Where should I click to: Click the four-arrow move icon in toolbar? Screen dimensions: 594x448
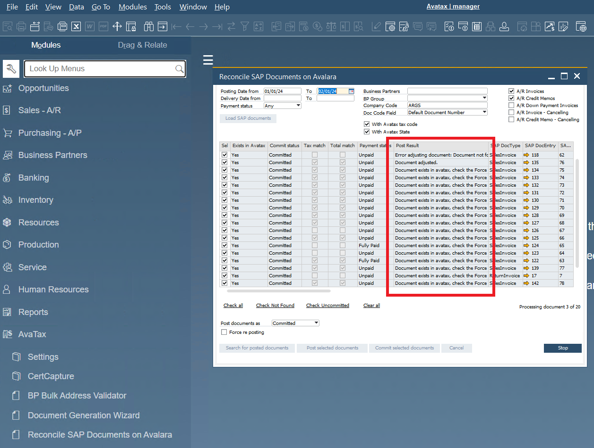pos(117,26)
